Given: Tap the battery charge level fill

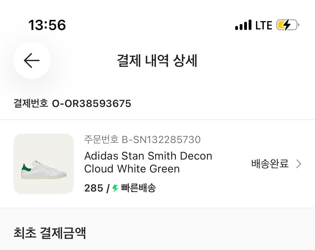Looking at the screenshot, I should coord(282,25).
